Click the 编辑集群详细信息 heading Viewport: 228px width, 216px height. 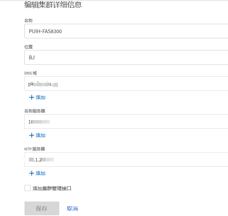coord(53,4)
